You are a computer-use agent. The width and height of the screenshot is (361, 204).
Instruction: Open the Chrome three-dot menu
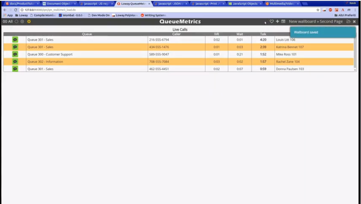pyautogui.click(x=356, y=10)
